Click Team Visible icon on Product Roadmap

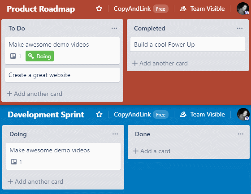pyautogui.click(x=183, y=9)
